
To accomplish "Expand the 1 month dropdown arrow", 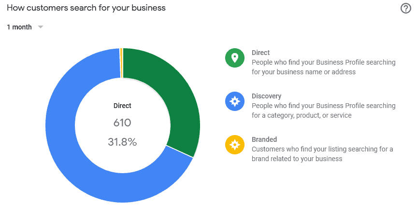I will [x=41, y=27].
